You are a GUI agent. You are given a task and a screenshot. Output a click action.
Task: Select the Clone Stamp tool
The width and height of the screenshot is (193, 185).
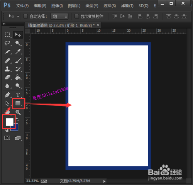[x=7, y=69]
